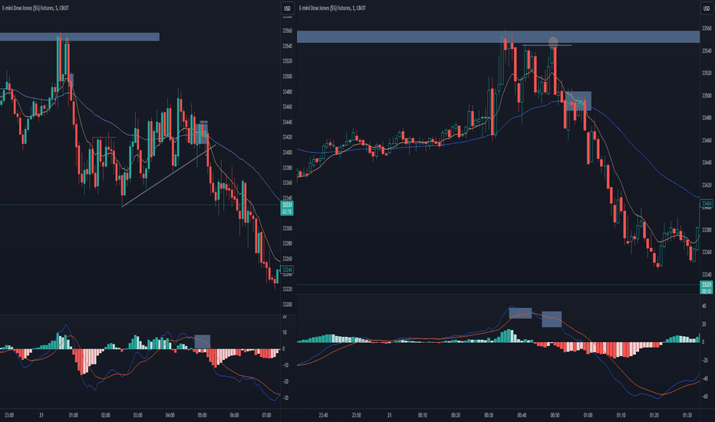715x422 pixels.
Task: Select the resistance zone rectangle at the top of the 5-minute chart
Action: coord(80,37)
